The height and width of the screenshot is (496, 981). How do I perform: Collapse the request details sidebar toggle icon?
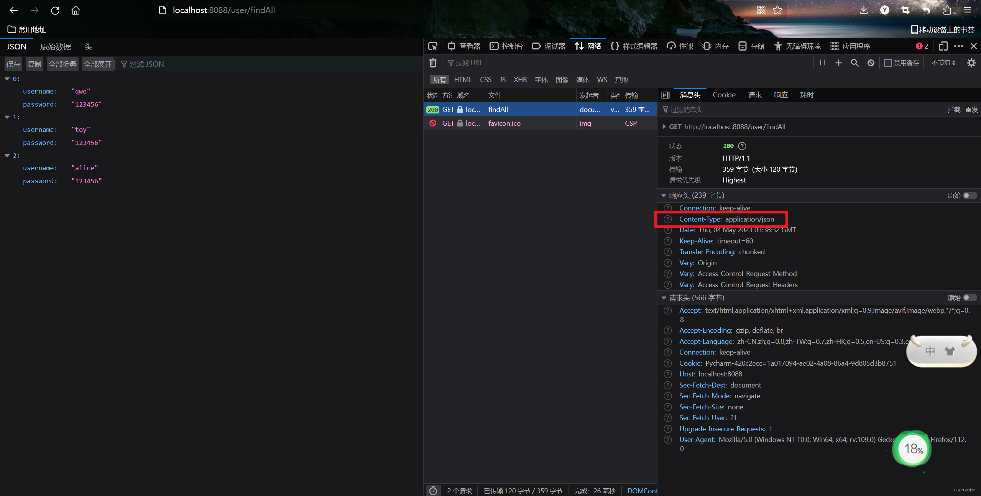tap(666, 95)
